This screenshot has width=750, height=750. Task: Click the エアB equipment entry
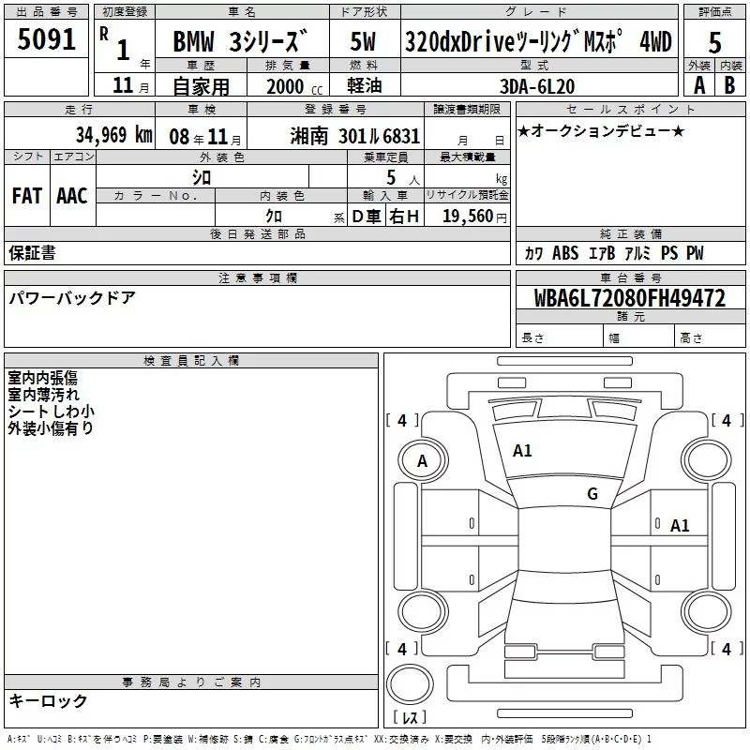click(602, 253)
